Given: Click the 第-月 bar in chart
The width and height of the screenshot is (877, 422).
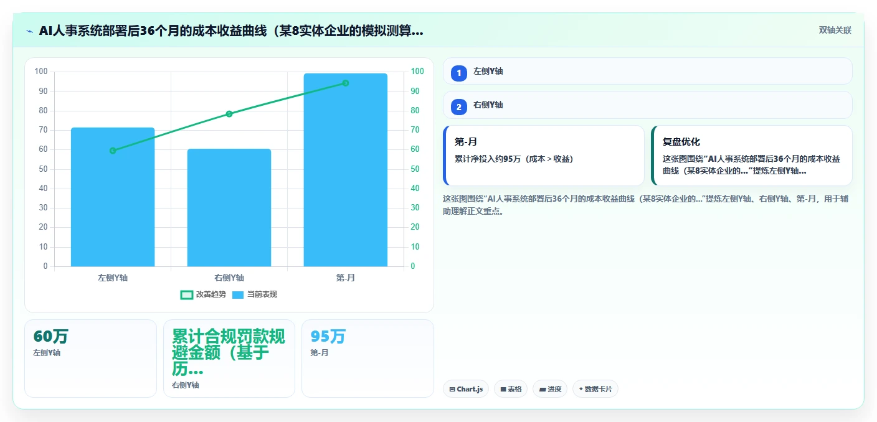Looking at the screenshot, I should [x=346, y=170].
